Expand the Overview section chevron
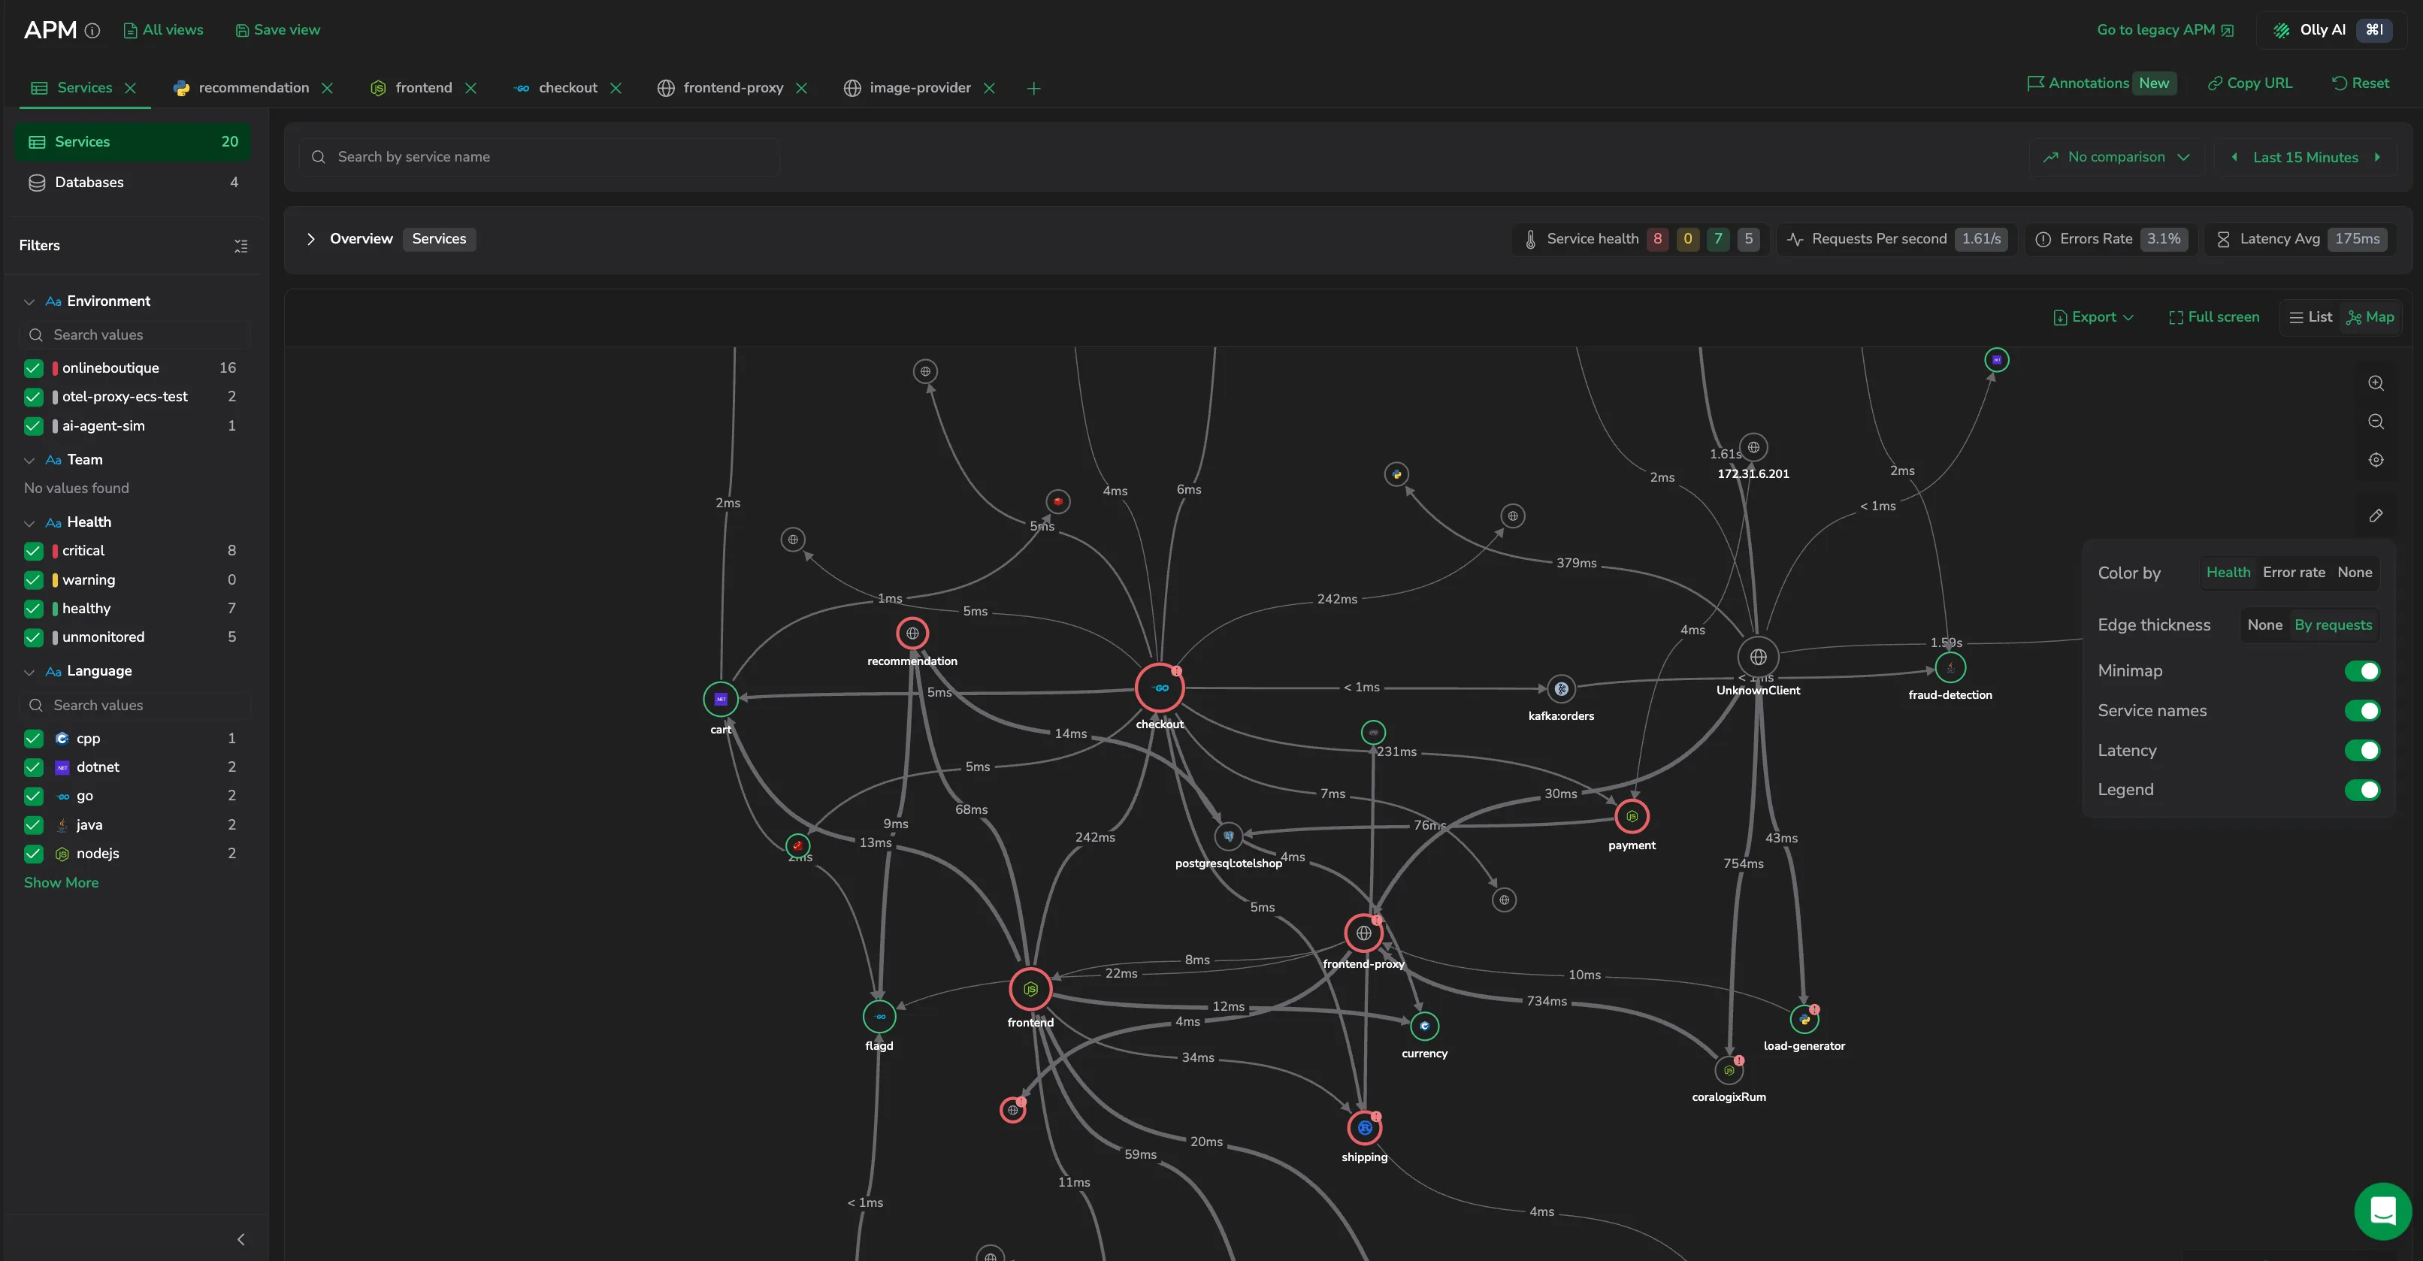 [x=310, y=239]
